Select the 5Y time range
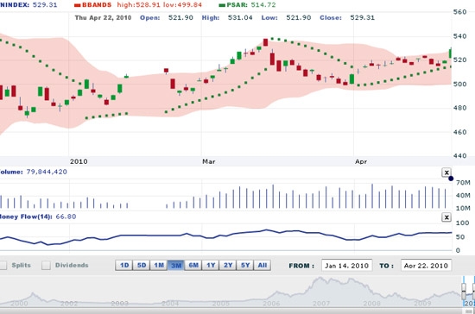This screenshot has width=475, height=314. 245,266
